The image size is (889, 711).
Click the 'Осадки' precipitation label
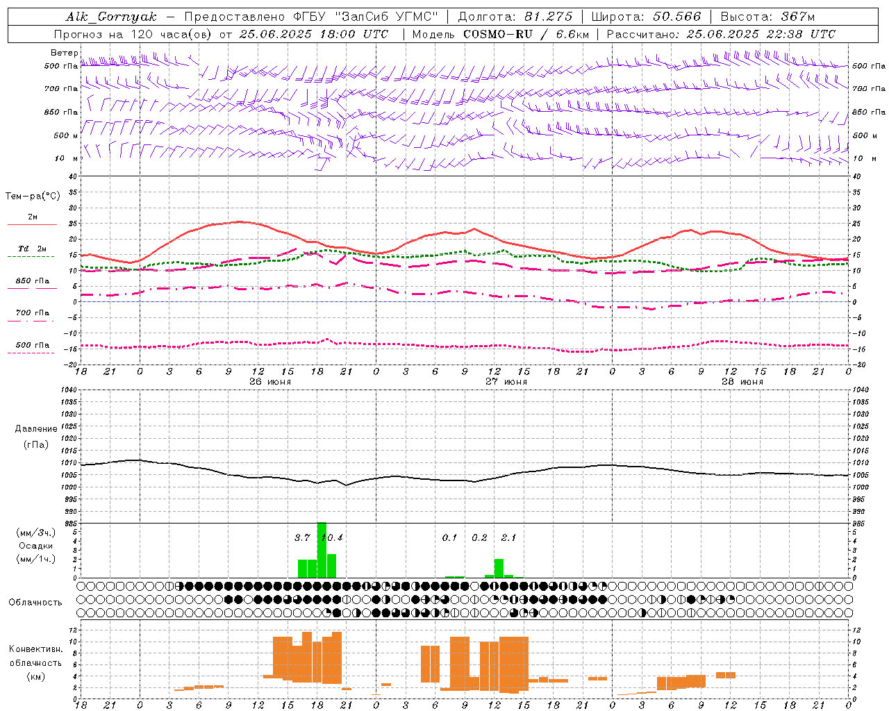[x=36, y=546]
